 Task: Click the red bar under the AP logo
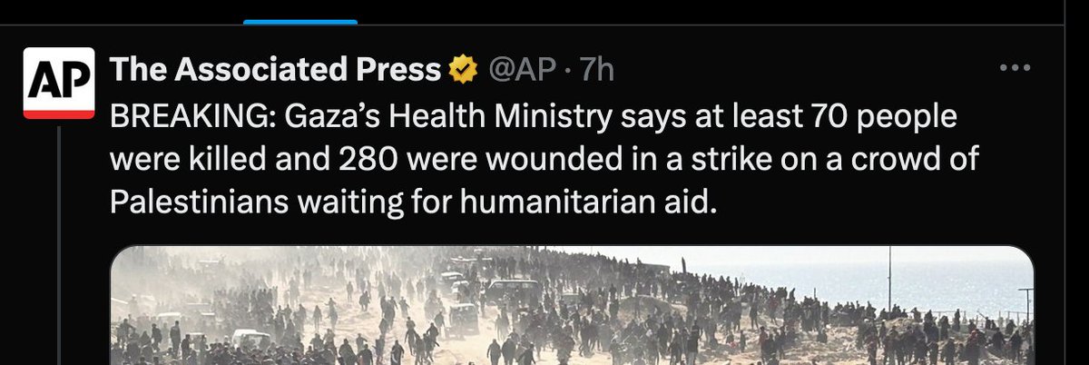point(59,115)
